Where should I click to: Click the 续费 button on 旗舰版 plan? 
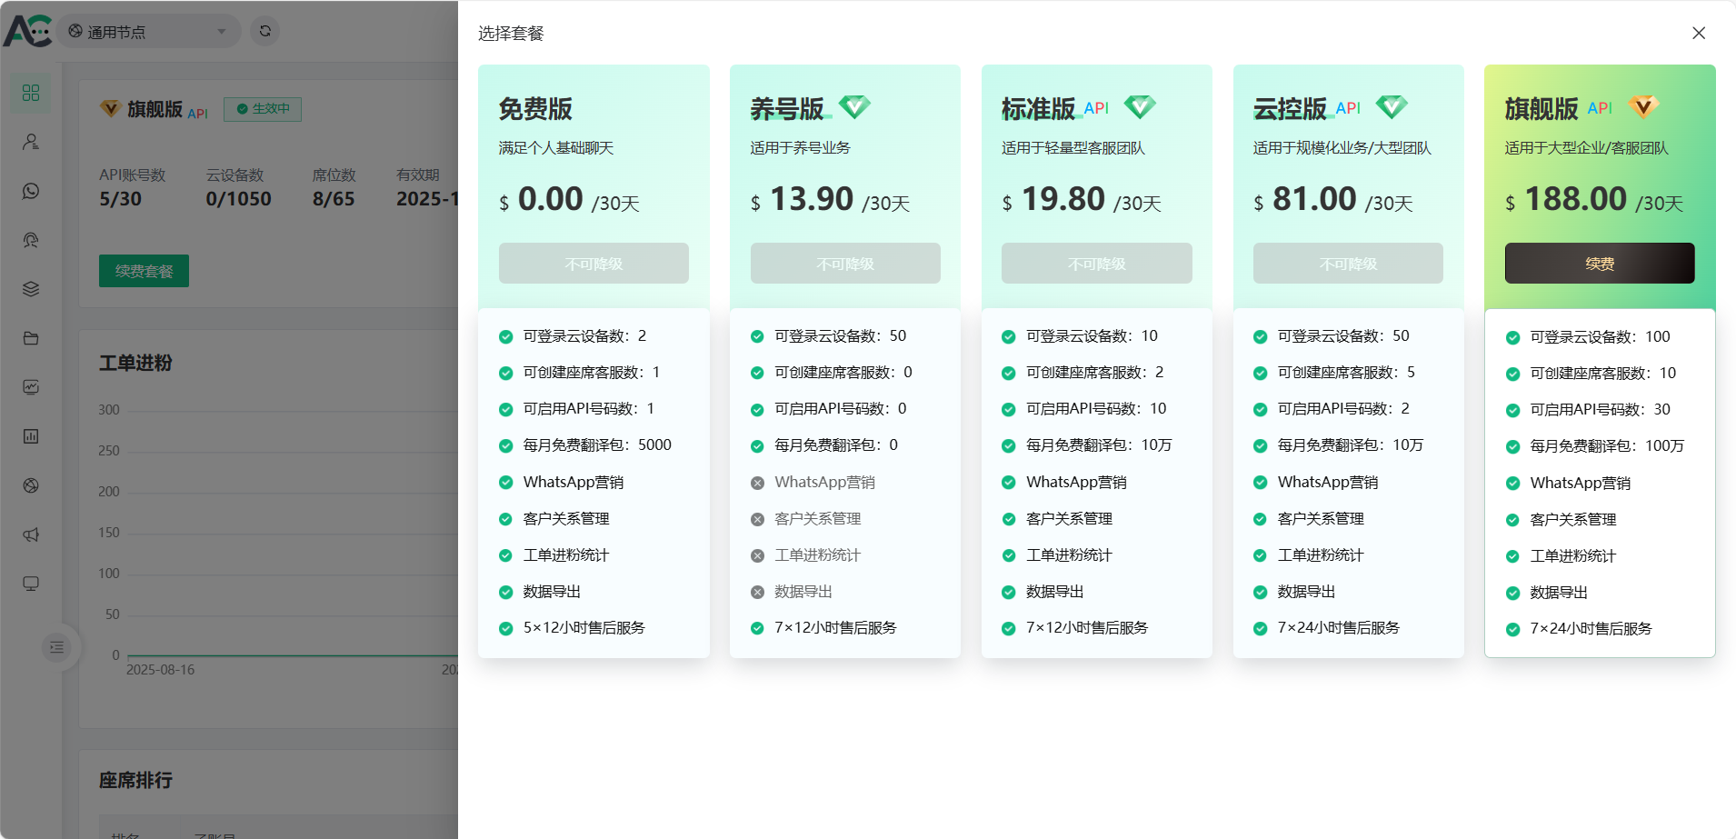point(1599,264)
